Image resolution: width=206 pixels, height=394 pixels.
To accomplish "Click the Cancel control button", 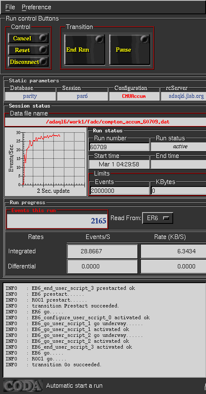I will 28,39.
